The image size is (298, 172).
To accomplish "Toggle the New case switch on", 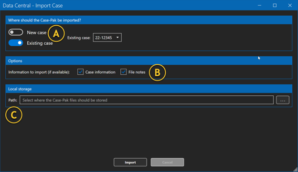I will [x=16, y=32].
